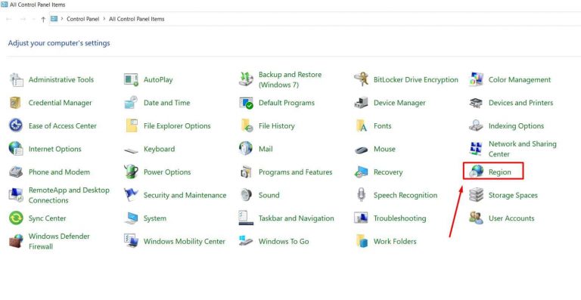Open the Region globe icon
The width and height of the screenshot is (581, 300).
pyautogui.click(x=476, y=172)
